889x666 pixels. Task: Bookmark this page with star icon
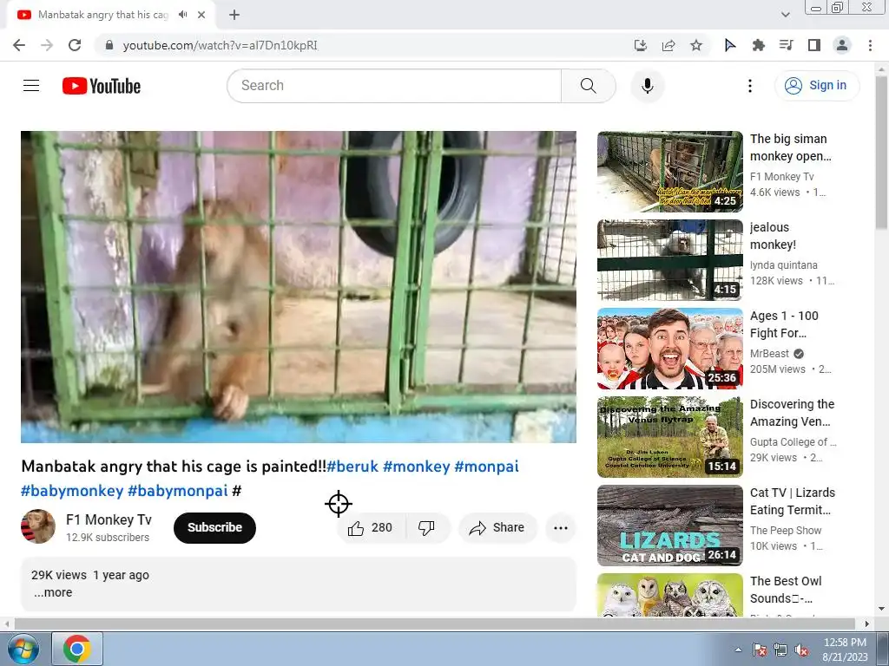coord(696,45)
